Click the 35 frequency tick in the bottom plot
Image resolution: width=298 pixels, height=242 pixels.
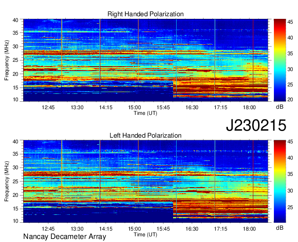16,154
